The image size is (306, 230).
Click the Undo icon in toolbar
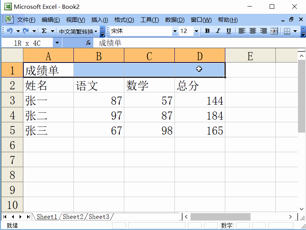[10, 31]
